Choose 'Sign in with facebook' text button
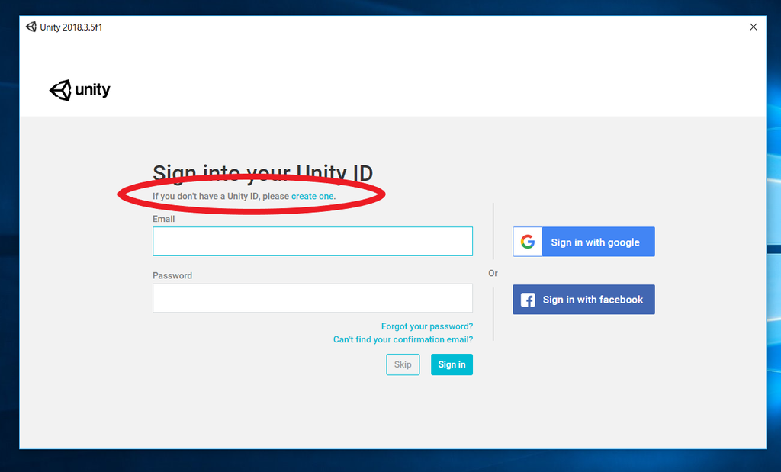 (593, 300)
